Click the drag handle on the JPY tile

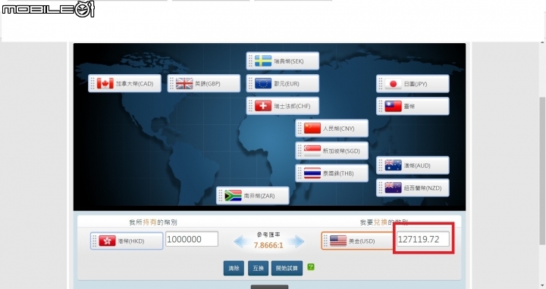(x=380, y=84)
